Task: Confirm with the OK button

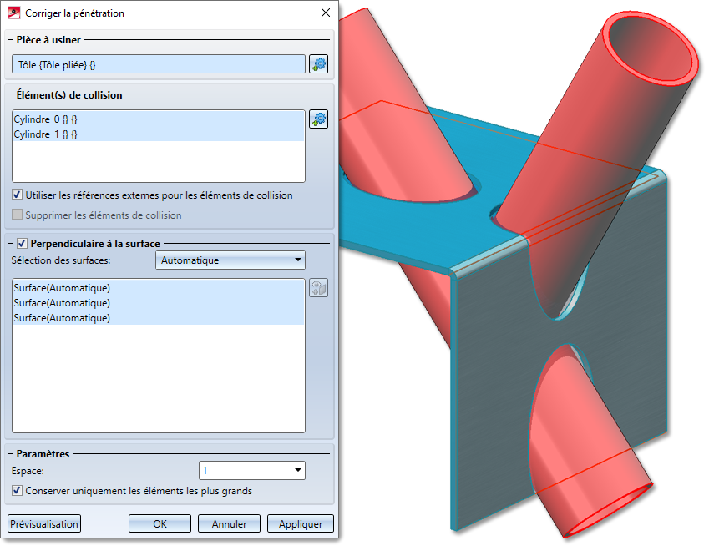Action: 160,524
